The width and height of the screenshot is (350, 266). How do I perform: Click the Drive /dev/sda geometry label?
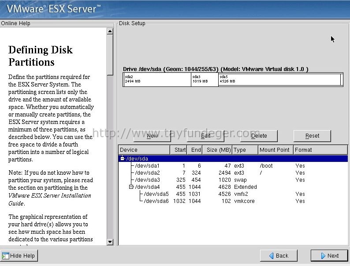(x=216, y=69)
